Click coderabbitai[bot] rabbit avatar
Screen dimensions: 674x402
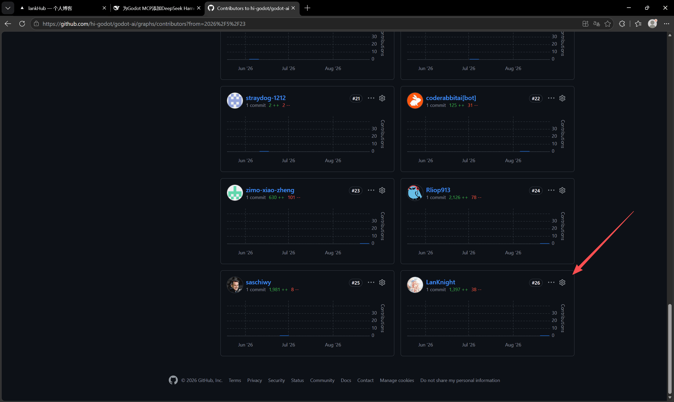415,101
